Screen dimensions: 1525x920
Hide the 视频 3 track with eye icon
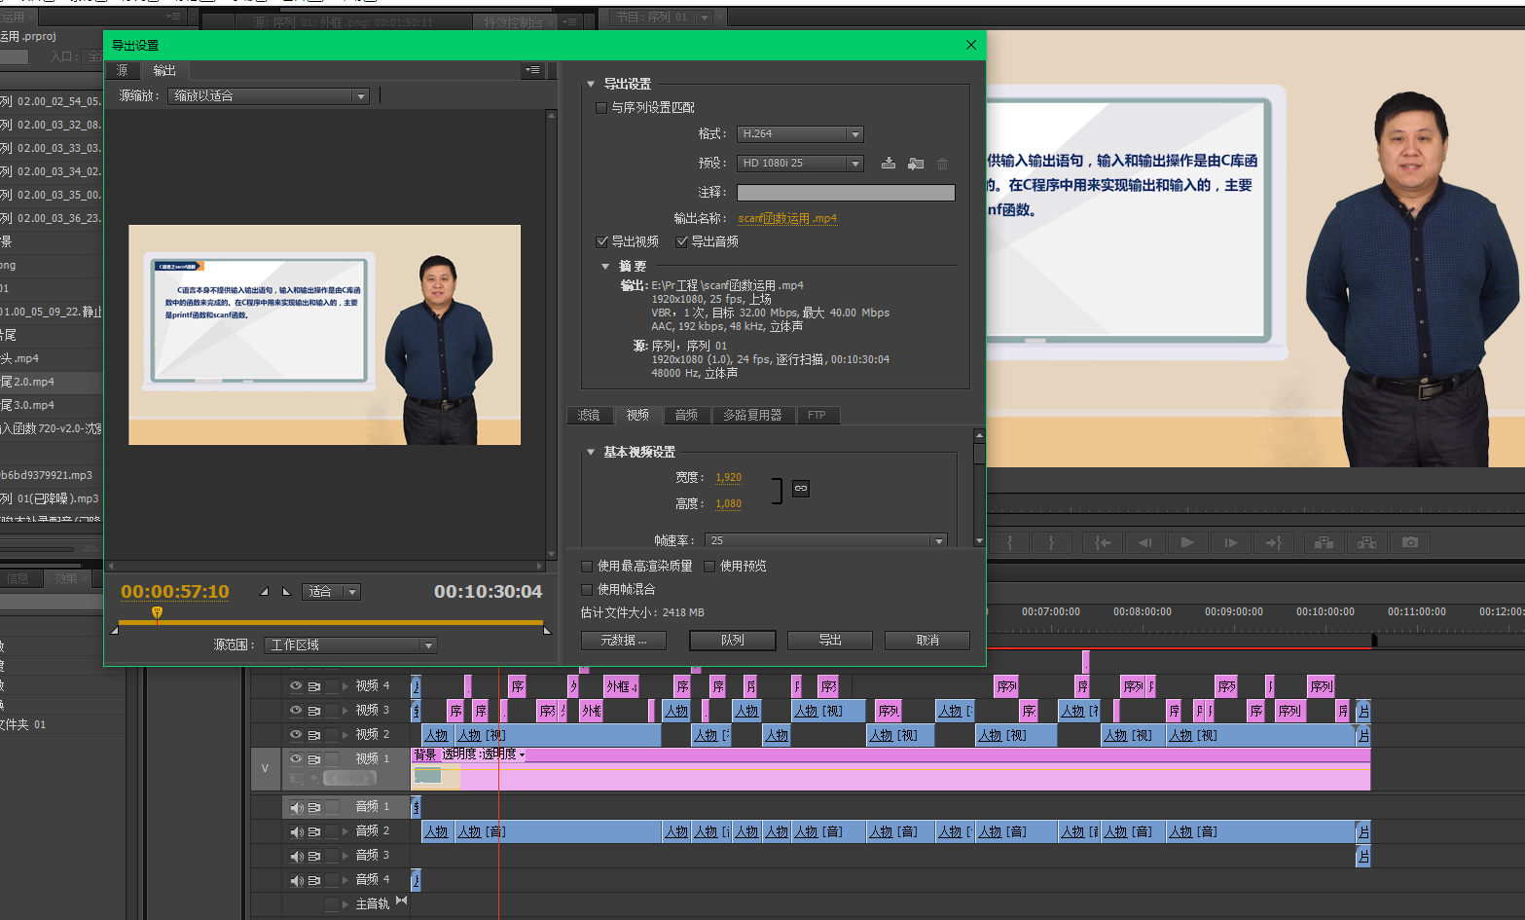(x=296, y=711)
